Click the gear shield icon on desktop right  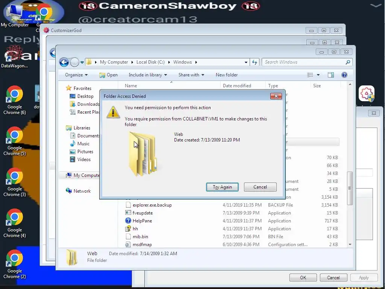click(366, 94)
